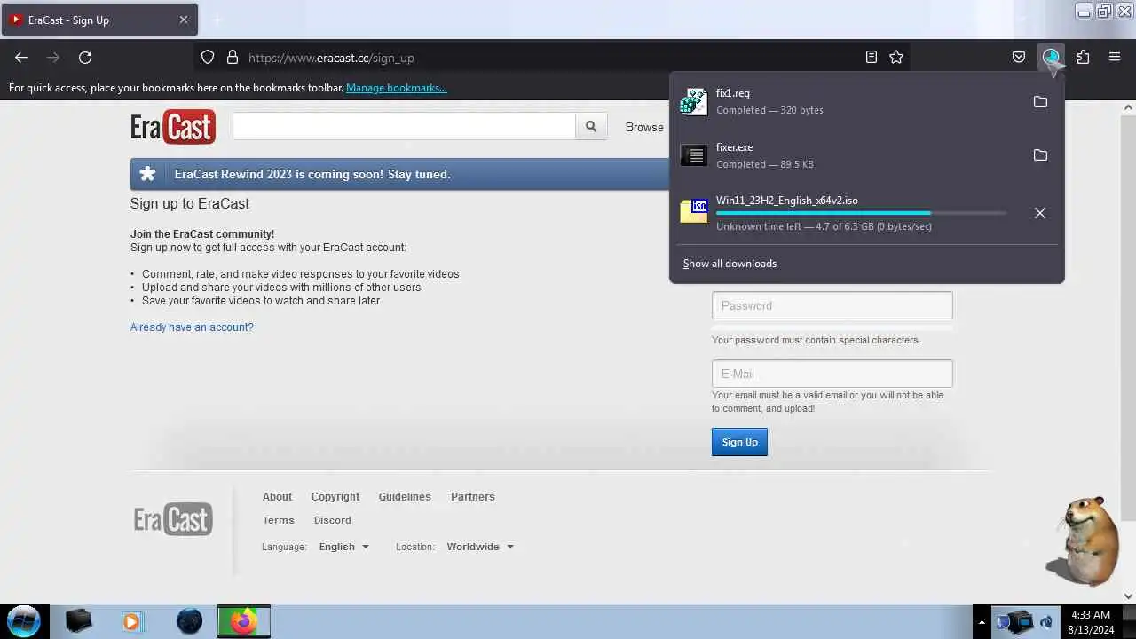Open the Pocket save icon
1136x639 pixels.
[1019, 58]
